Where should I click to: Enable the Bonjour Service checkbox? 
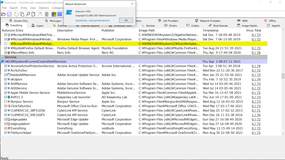[5, 102]
